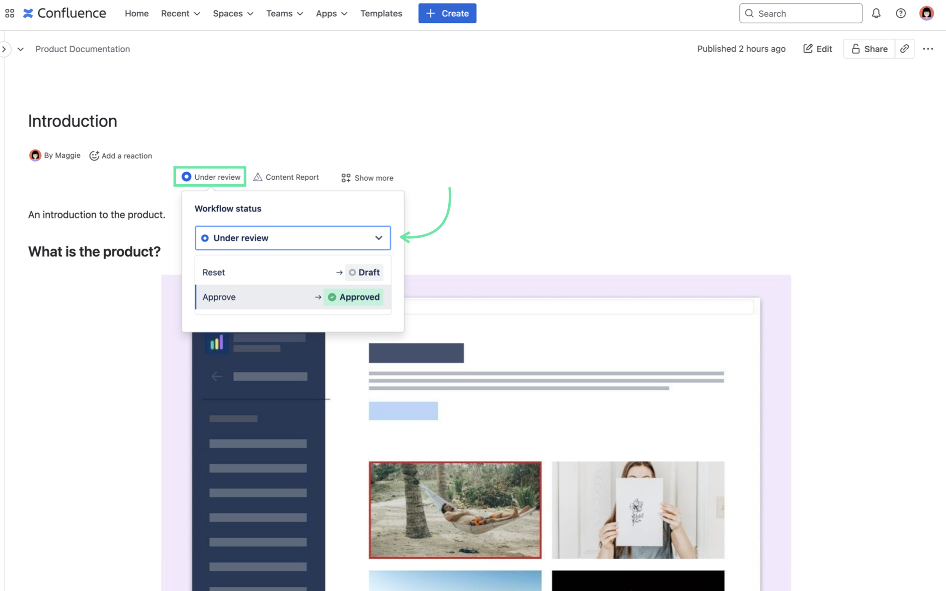Viewport: 946px width, 591px height.
Task: Click the Add a reaction emoji icon
Action: [94, 156]
